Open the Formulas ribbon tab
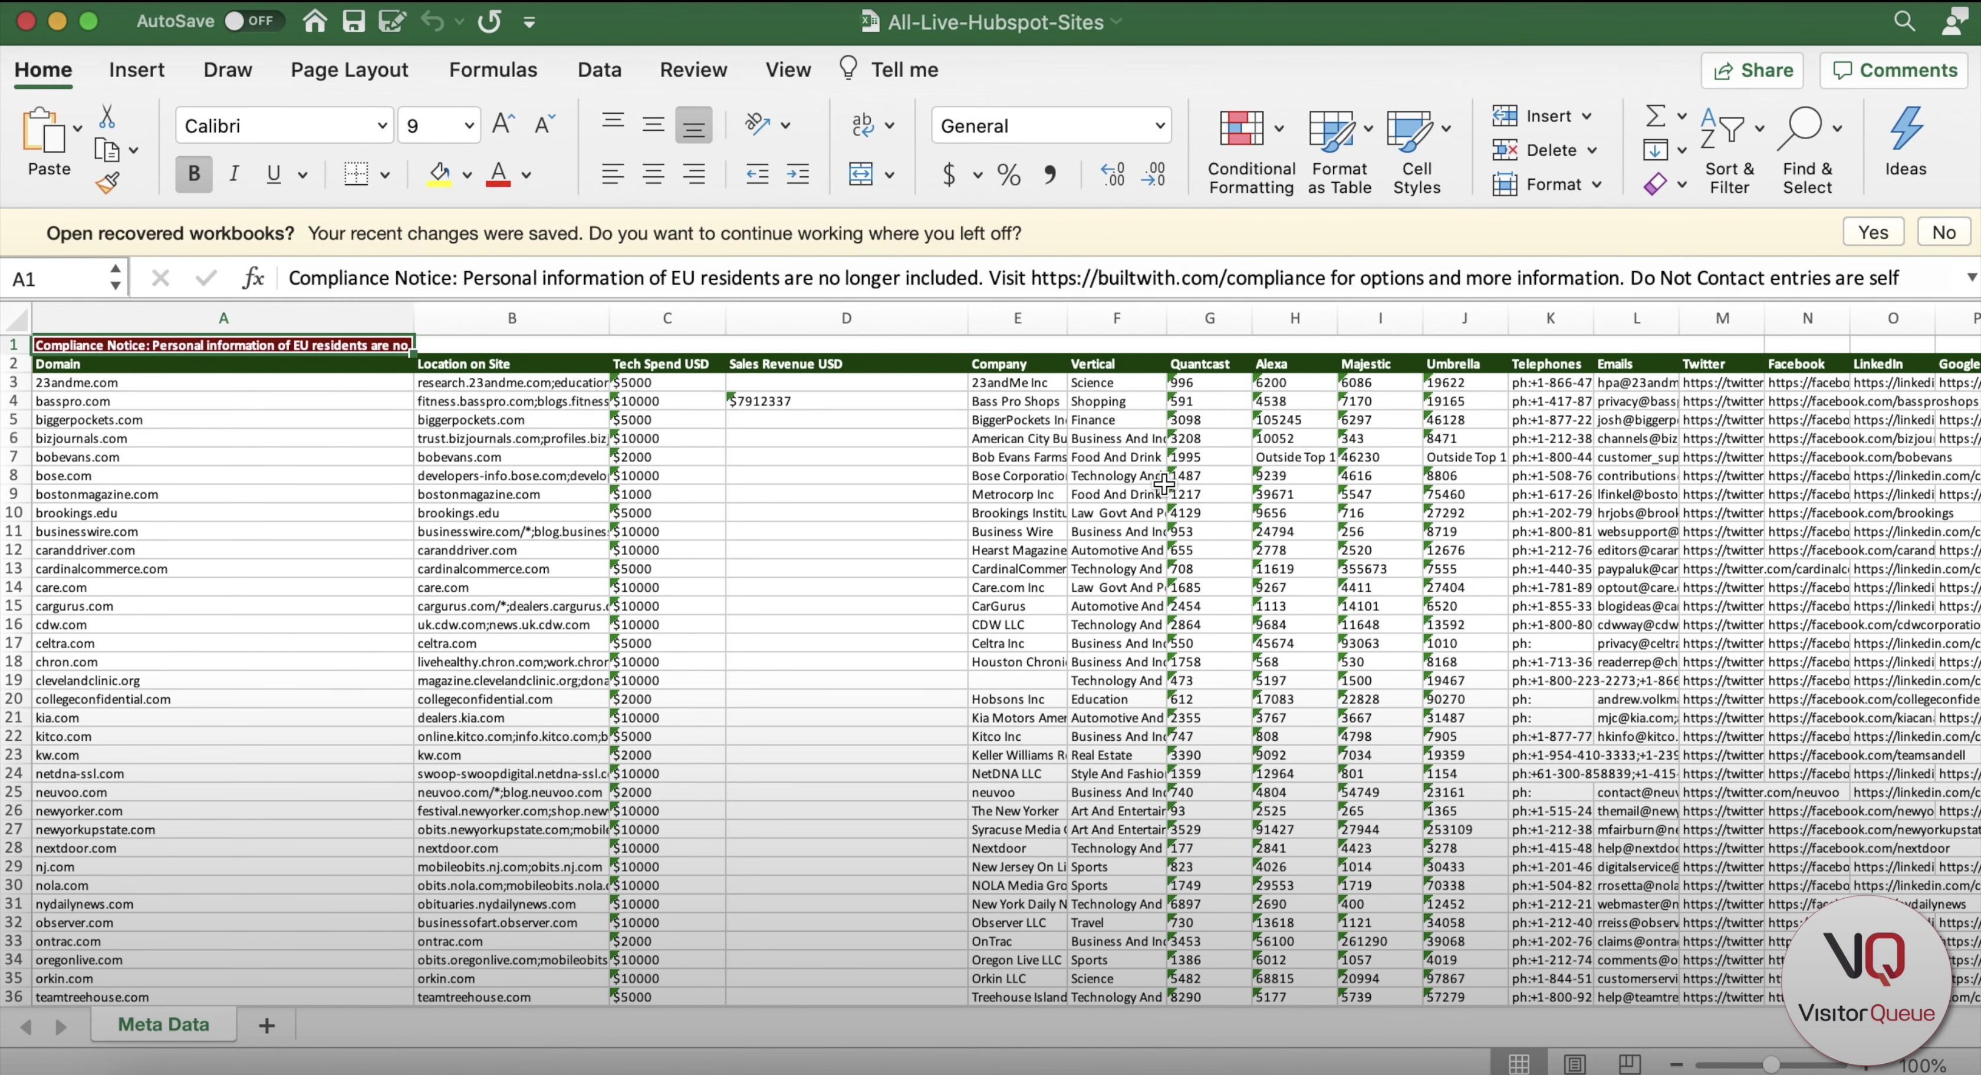Viewport: 1981px width, 1075px height. tap(493, 69)
